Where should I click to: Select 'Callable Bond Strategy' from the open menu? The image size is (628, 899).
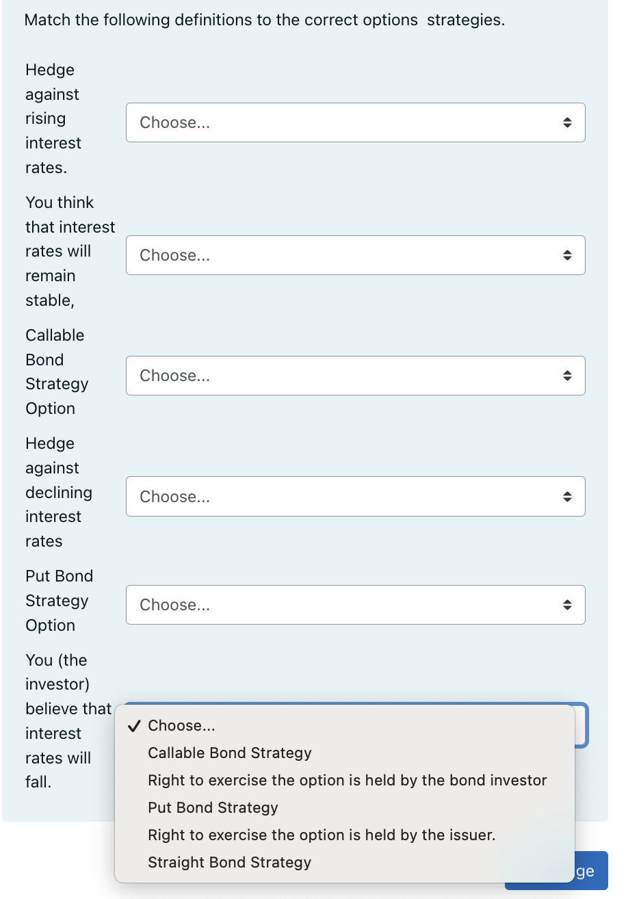click(230, 753)
